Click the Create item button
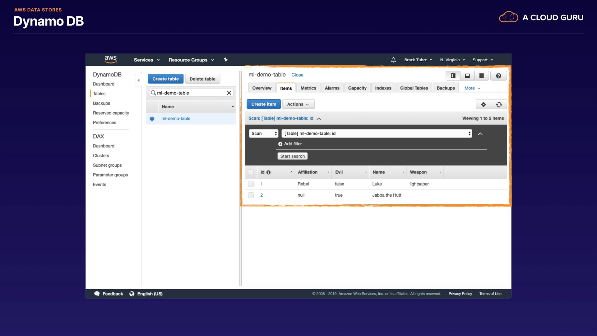Viewport: 597px width, 336px height. tap(263, 104)
